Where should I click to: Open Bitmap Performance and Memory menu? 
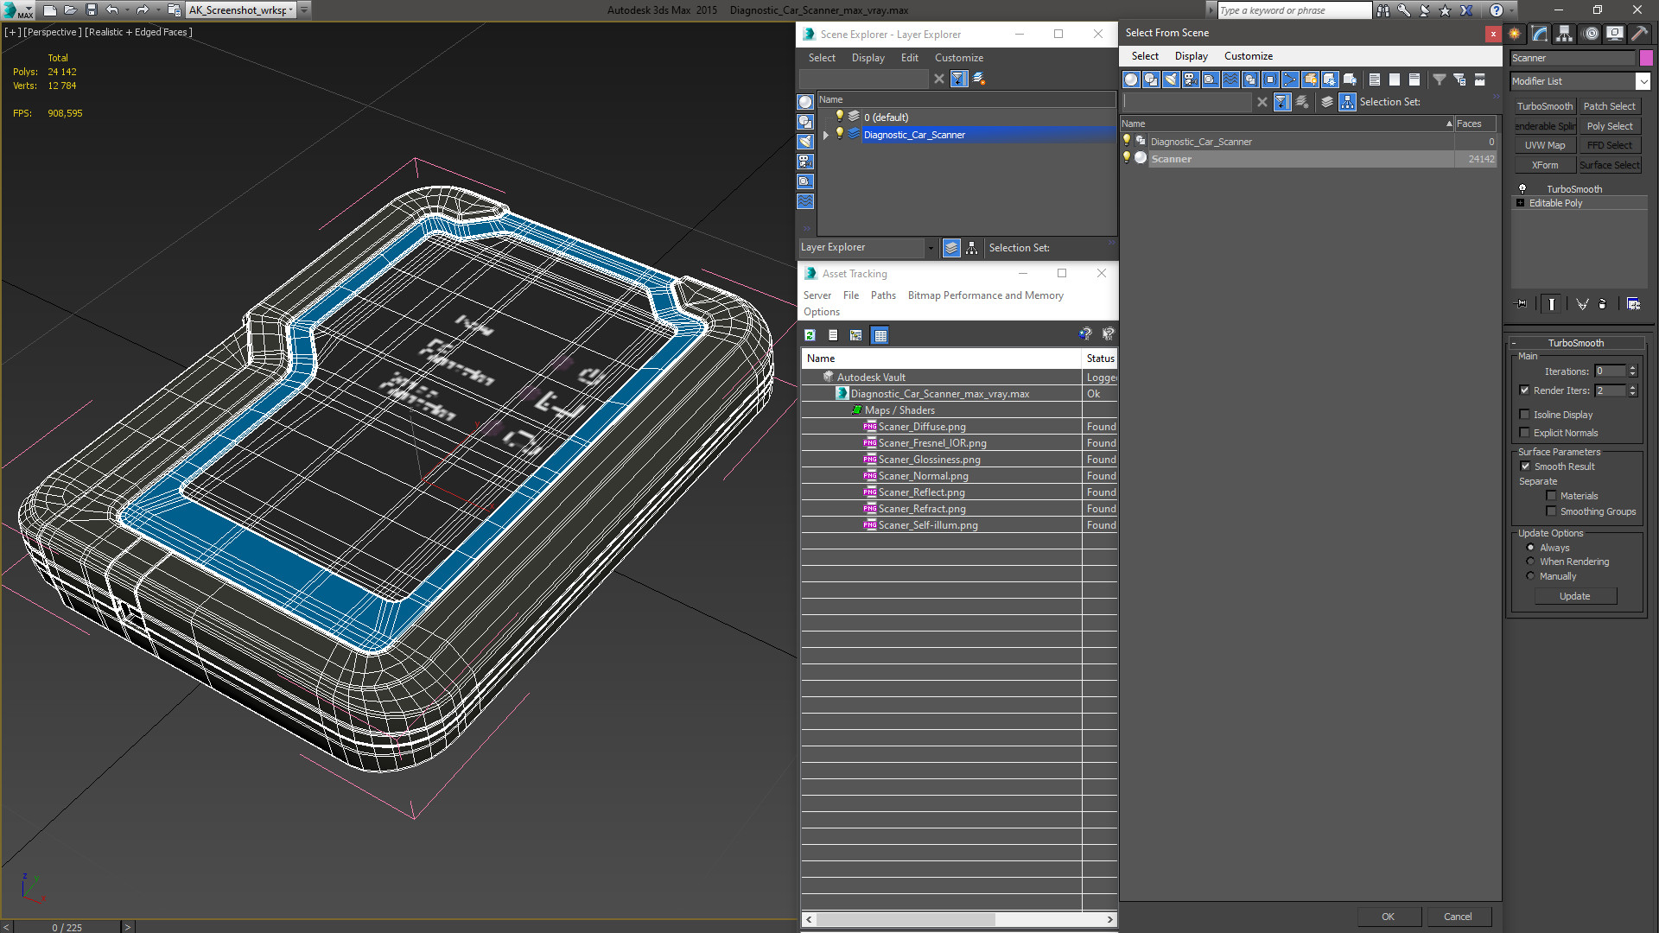[985, 295]
